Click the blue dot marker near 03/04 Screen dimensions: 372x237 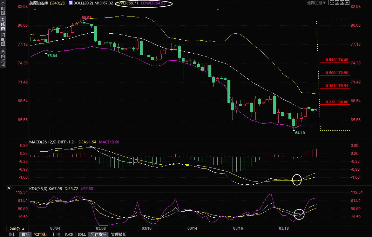click(x=35, y=10)
